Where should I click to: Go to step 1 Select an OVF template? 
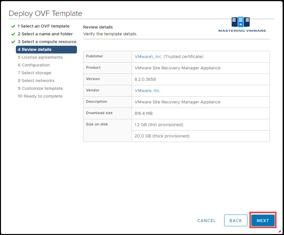[x=43, y=26]
